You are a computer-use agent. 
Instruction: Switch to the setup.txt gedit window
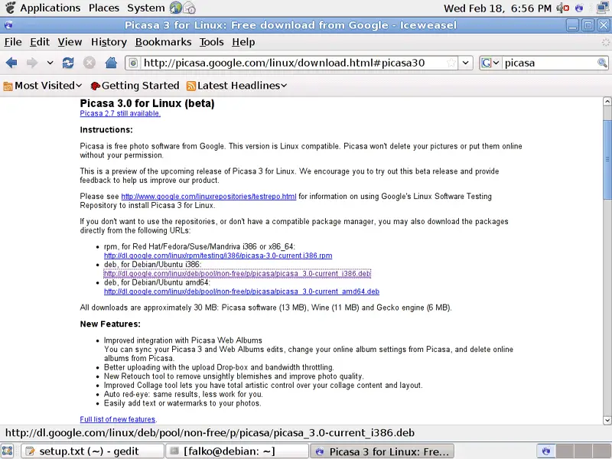pos(92,451)
